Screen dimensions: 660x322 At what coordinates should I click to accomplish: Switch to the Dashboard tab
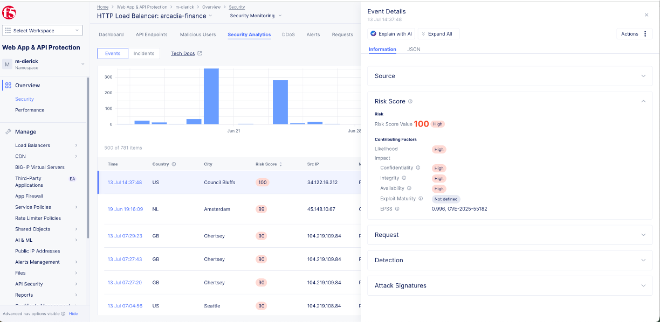coord(111,34)
